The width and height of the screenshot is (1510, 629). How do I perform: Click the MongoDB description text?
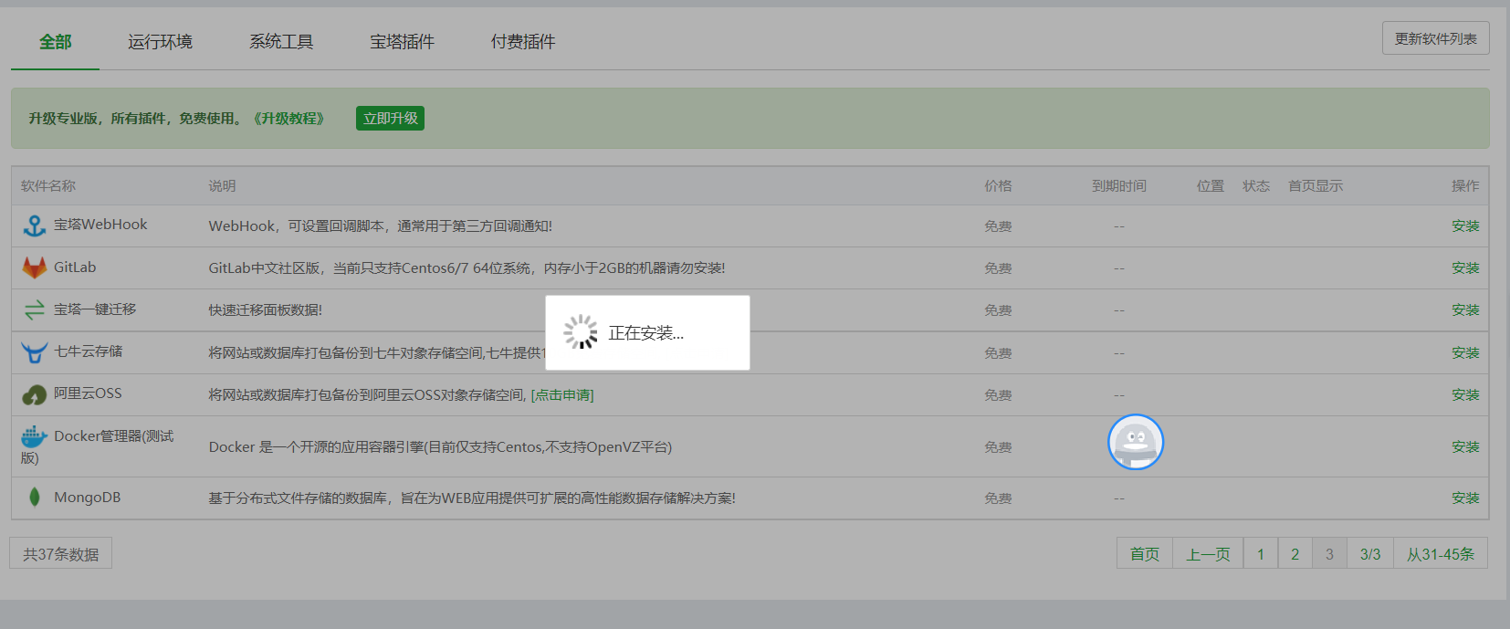(472, 498)
